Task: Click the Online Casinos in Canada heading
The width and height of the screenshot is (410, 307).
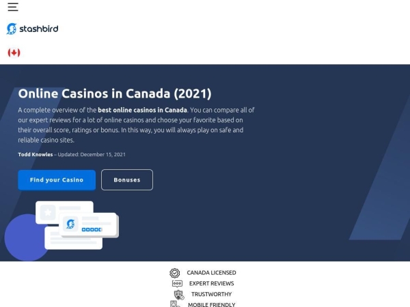Action: [115, 93]
